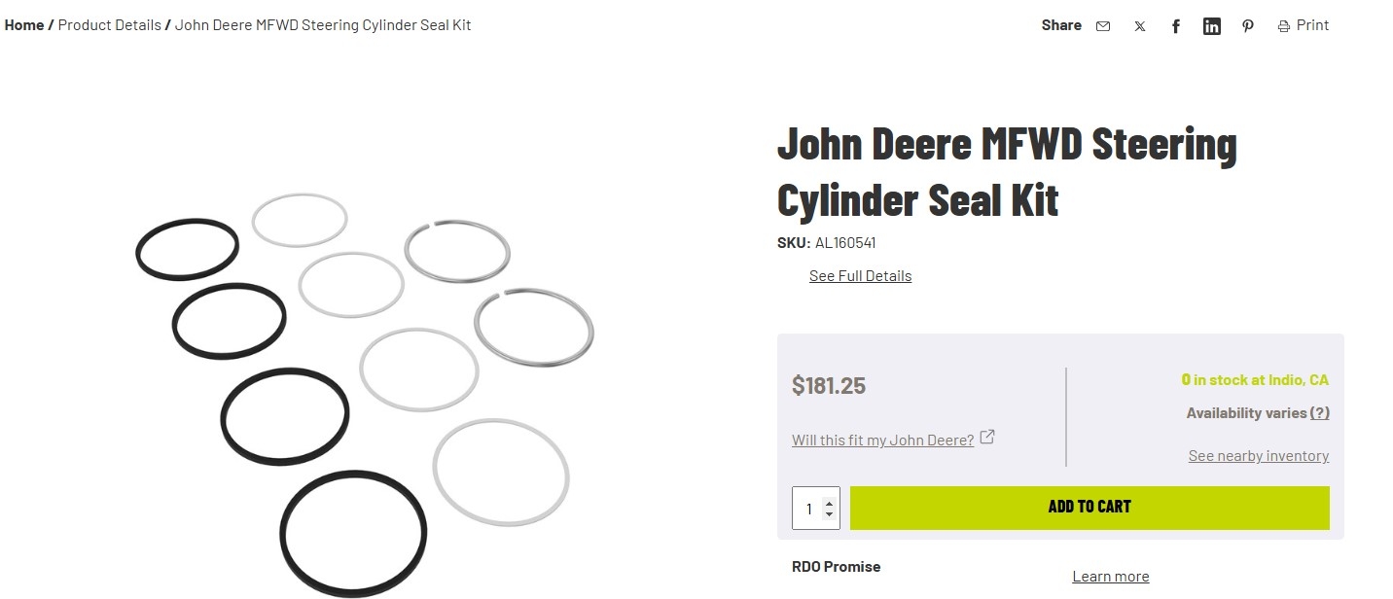
Task: Check Will this fit my John Deere
Action: 882,440
